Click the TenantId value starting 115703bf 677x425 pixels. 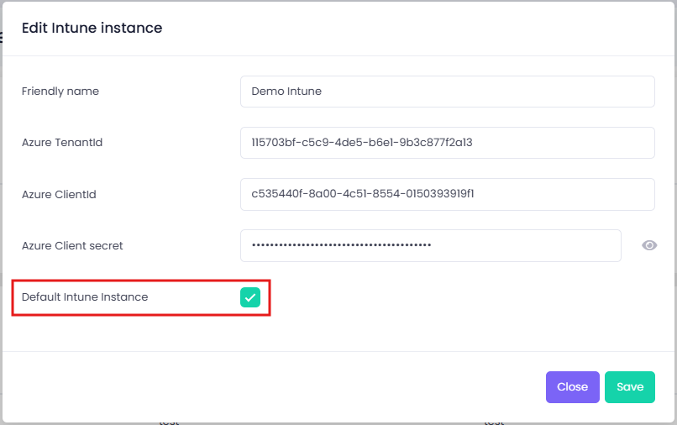click(362, 143)
